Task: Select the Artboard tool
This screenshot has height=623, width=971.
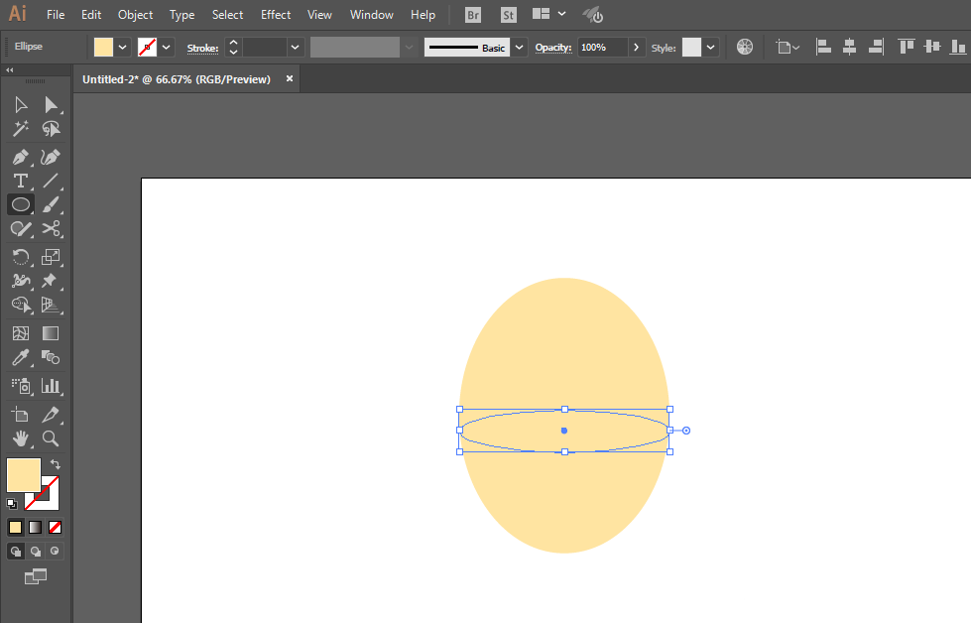Action: (21, 415)
